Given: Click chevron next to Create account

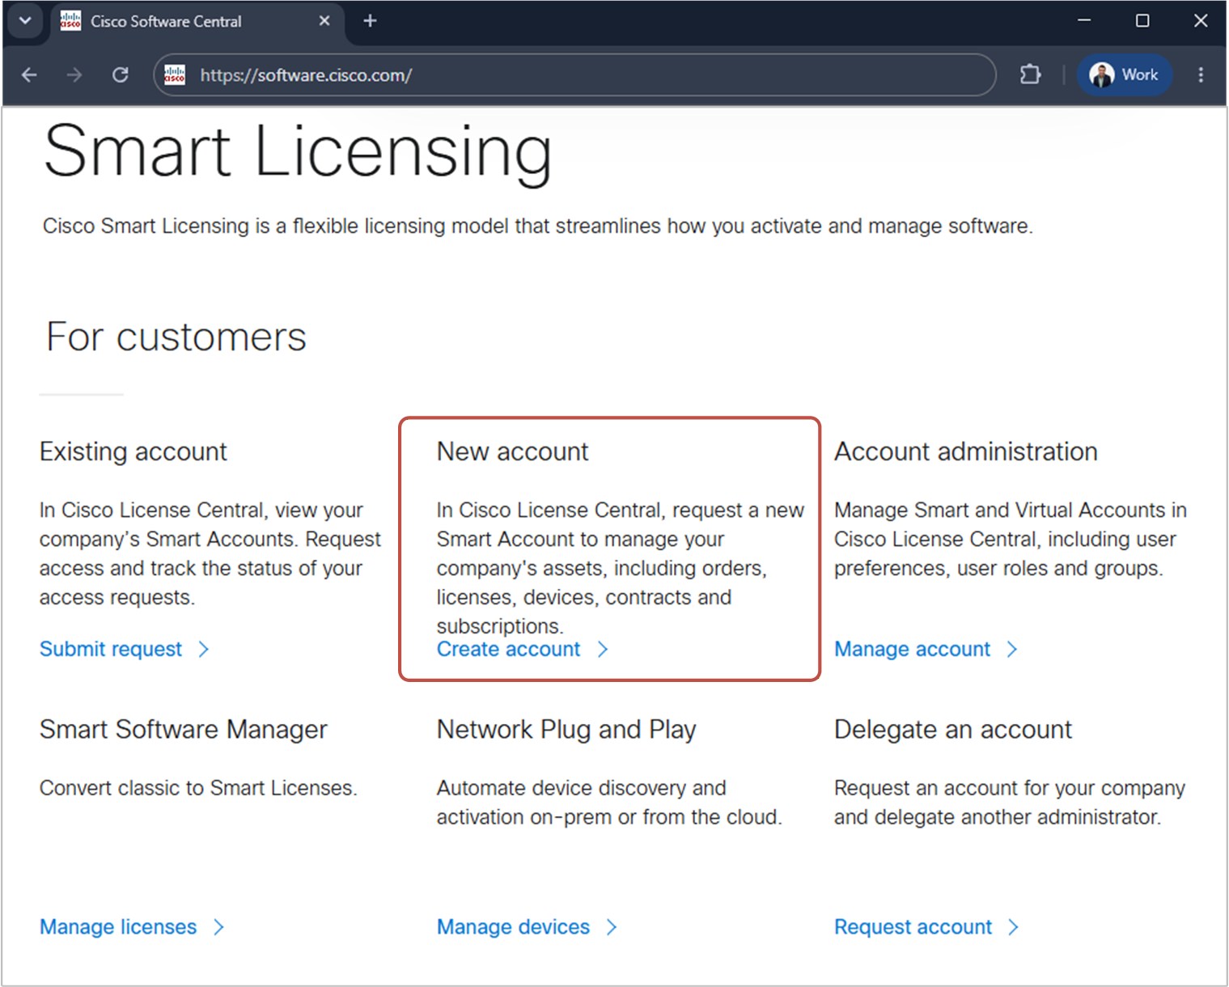Looking at the screenshot, I should pos(602,650).
